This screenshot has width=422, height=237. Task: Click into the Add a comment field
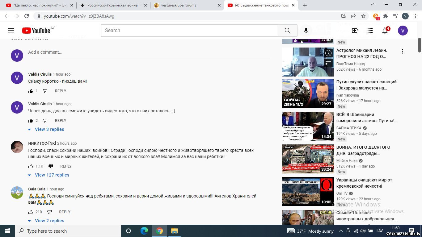(x=149, y=52)
